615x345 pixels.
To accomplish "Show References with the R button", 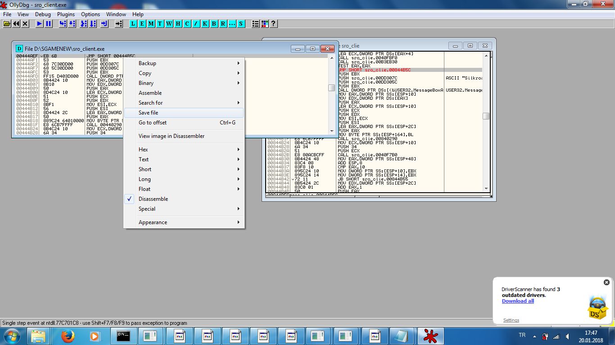I will [223, 23].
